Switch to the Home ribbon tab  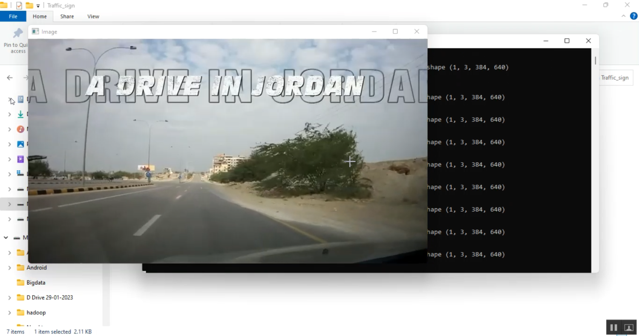[40, 17]
